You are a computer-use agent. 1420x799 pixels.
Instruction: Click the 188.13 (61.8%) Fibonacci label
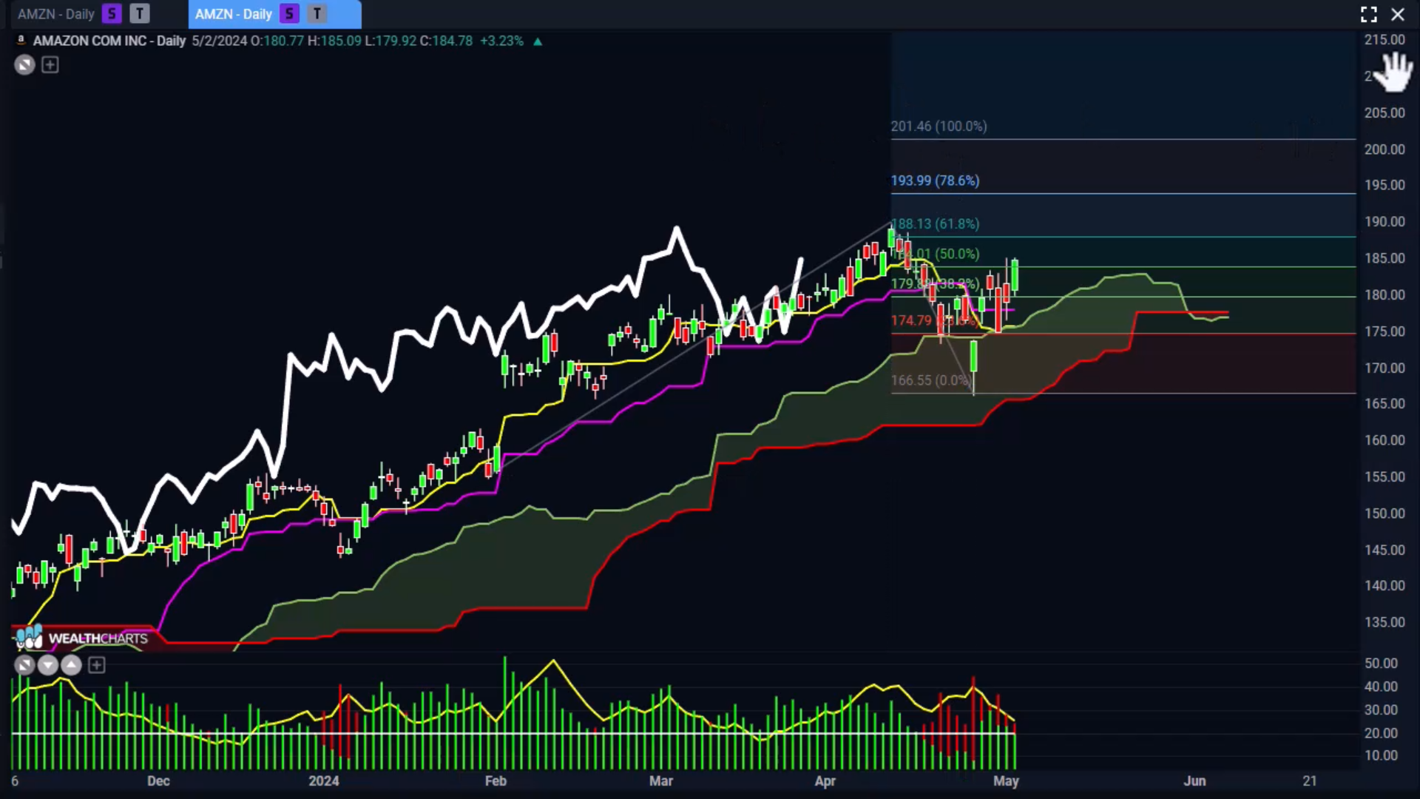[935, 223]
